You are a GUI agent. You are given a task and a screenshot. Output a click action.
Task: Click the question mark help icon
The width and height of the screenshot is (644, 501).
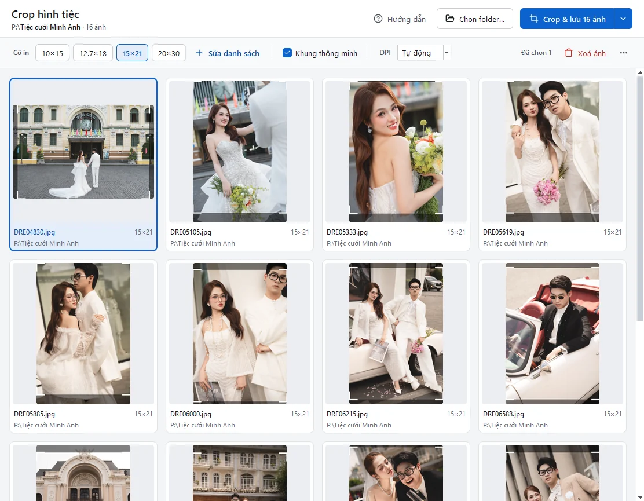[378, 19]
